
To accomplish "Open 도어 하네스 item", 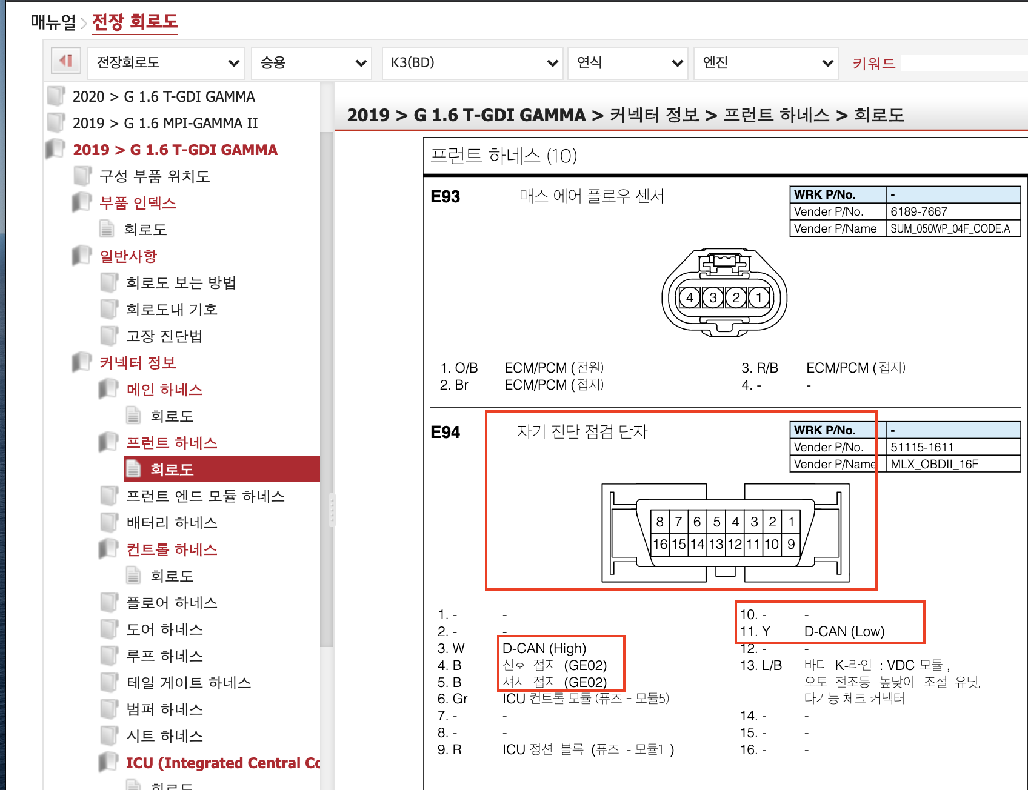I will (164, 629).
